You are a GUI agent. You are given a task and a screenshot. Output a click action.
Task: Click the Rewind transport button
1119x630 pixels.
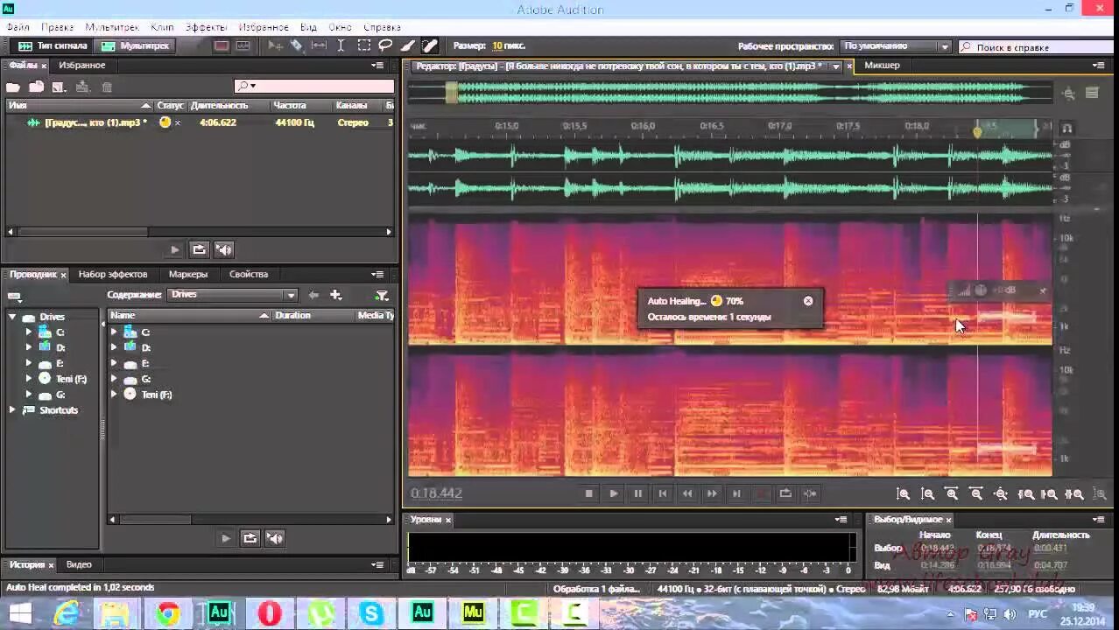tap(687, 493)
